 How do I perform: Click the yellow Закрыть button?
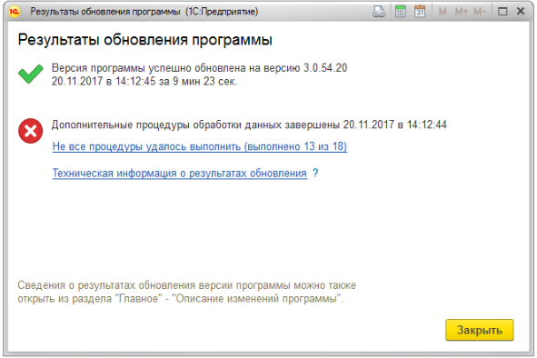(479, 330)
